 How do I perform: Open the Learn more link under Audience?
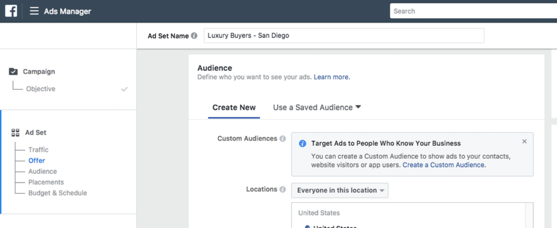tap(332, 77)
